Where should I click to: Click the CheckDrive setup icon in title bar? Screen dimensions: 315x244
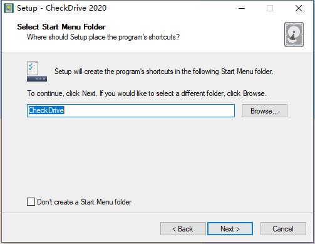click(x=9, y=8)
